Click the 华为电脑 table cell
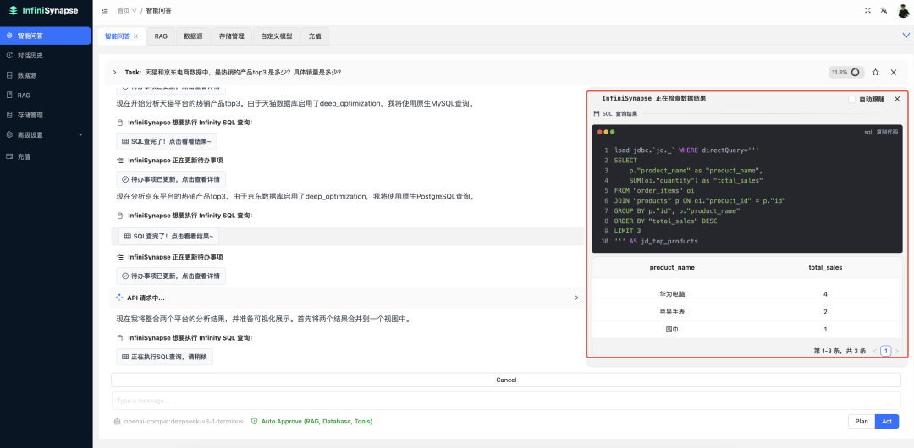914x448 pixels. pyautogui.click(x=672, y=294)
